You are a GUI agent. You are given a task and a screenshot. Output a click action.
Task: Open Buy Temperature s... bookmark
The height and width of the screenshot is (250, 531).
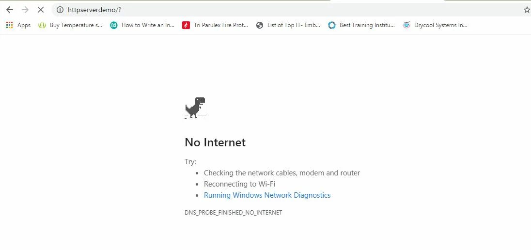click(x=70, y=25)
